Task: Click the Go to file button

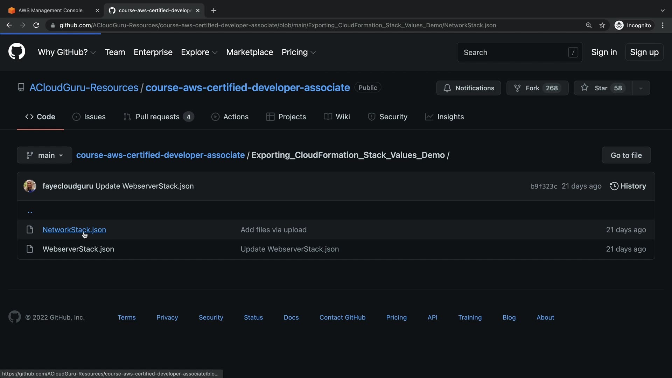Action: pos(626,155)
